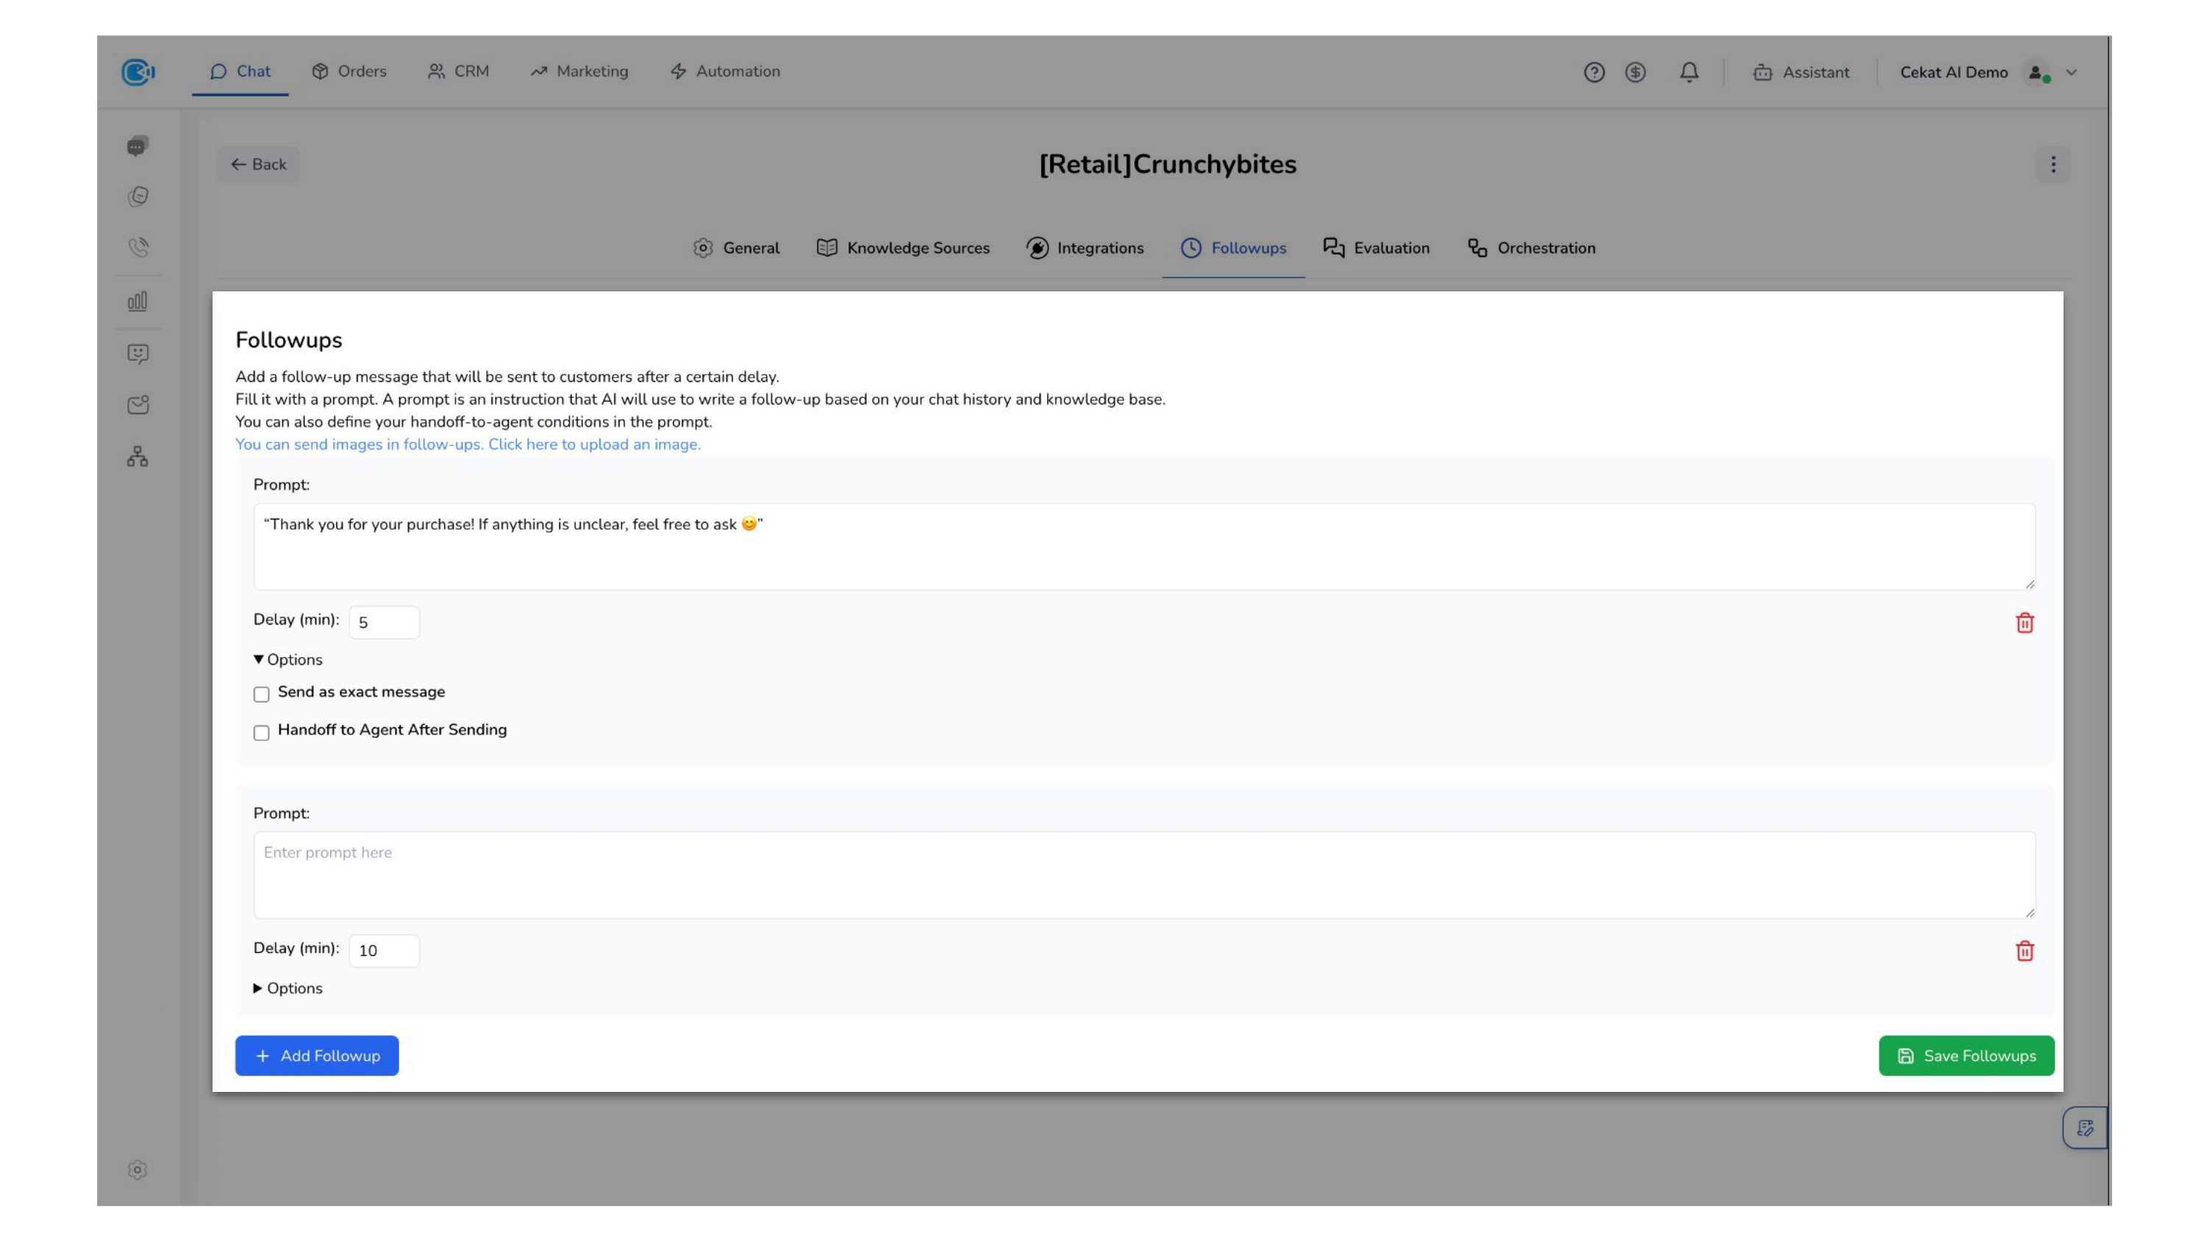
Task: Open the three-dot menu beside Crunchybites title
Action: [2053, 165]
